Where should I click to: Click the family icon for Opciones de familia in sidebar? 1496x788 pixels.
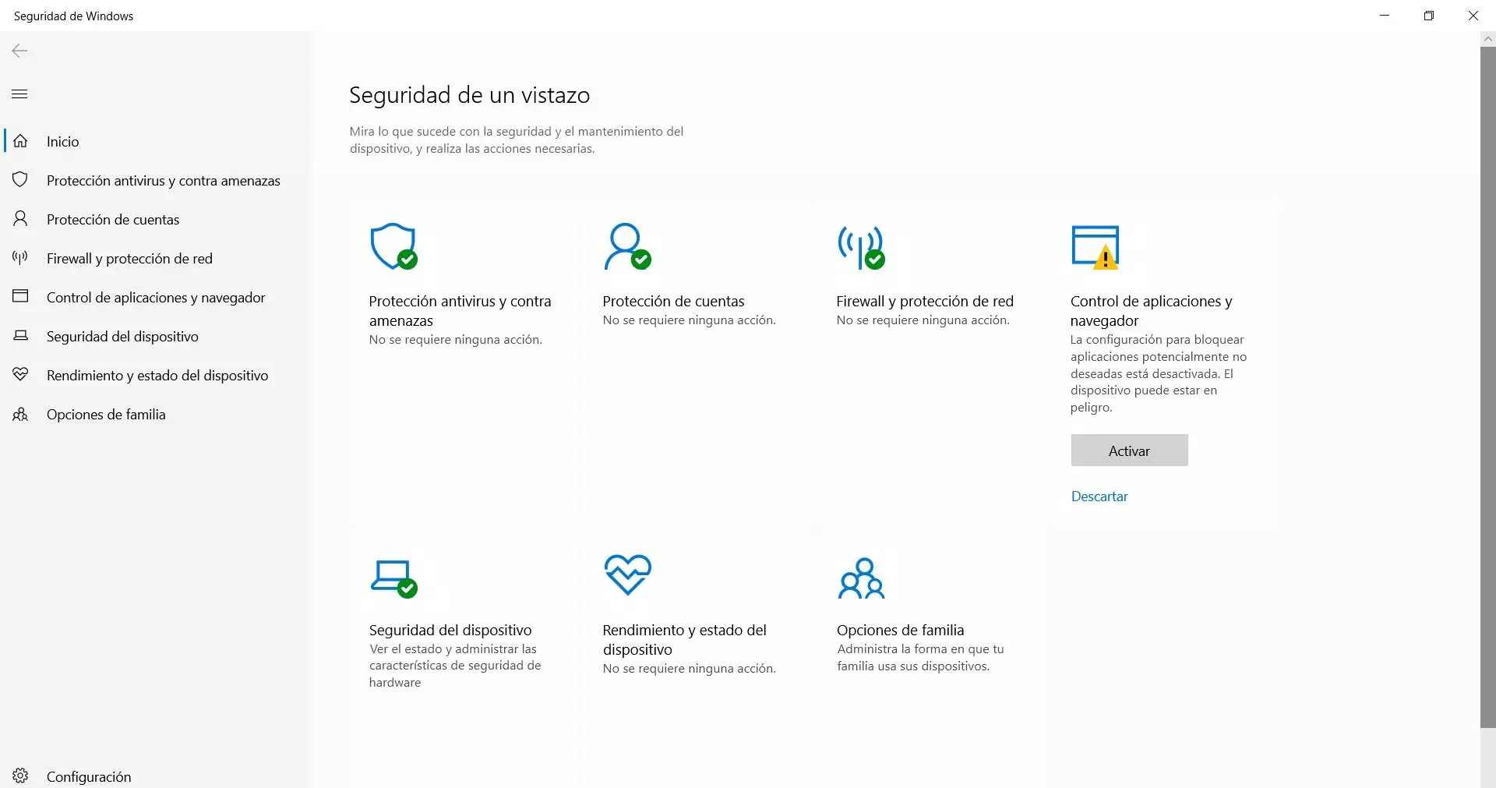pos(20,414)
